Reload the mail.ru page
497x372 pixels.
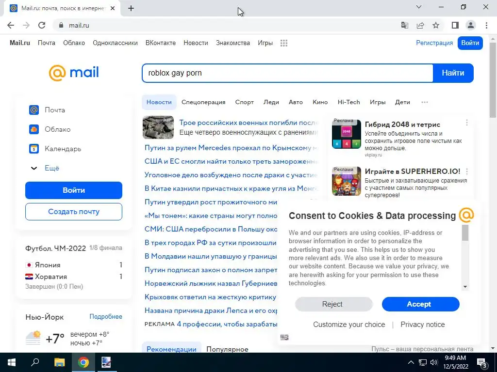click(42, 25)
